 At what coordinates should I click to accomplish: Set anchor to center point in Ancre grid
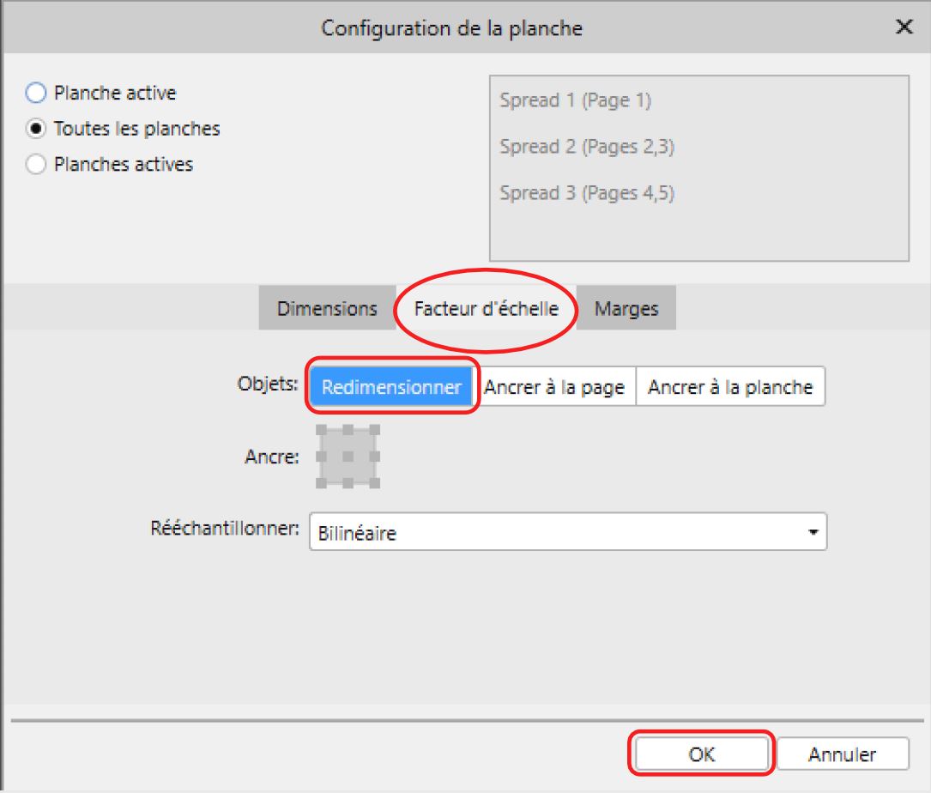348,457
